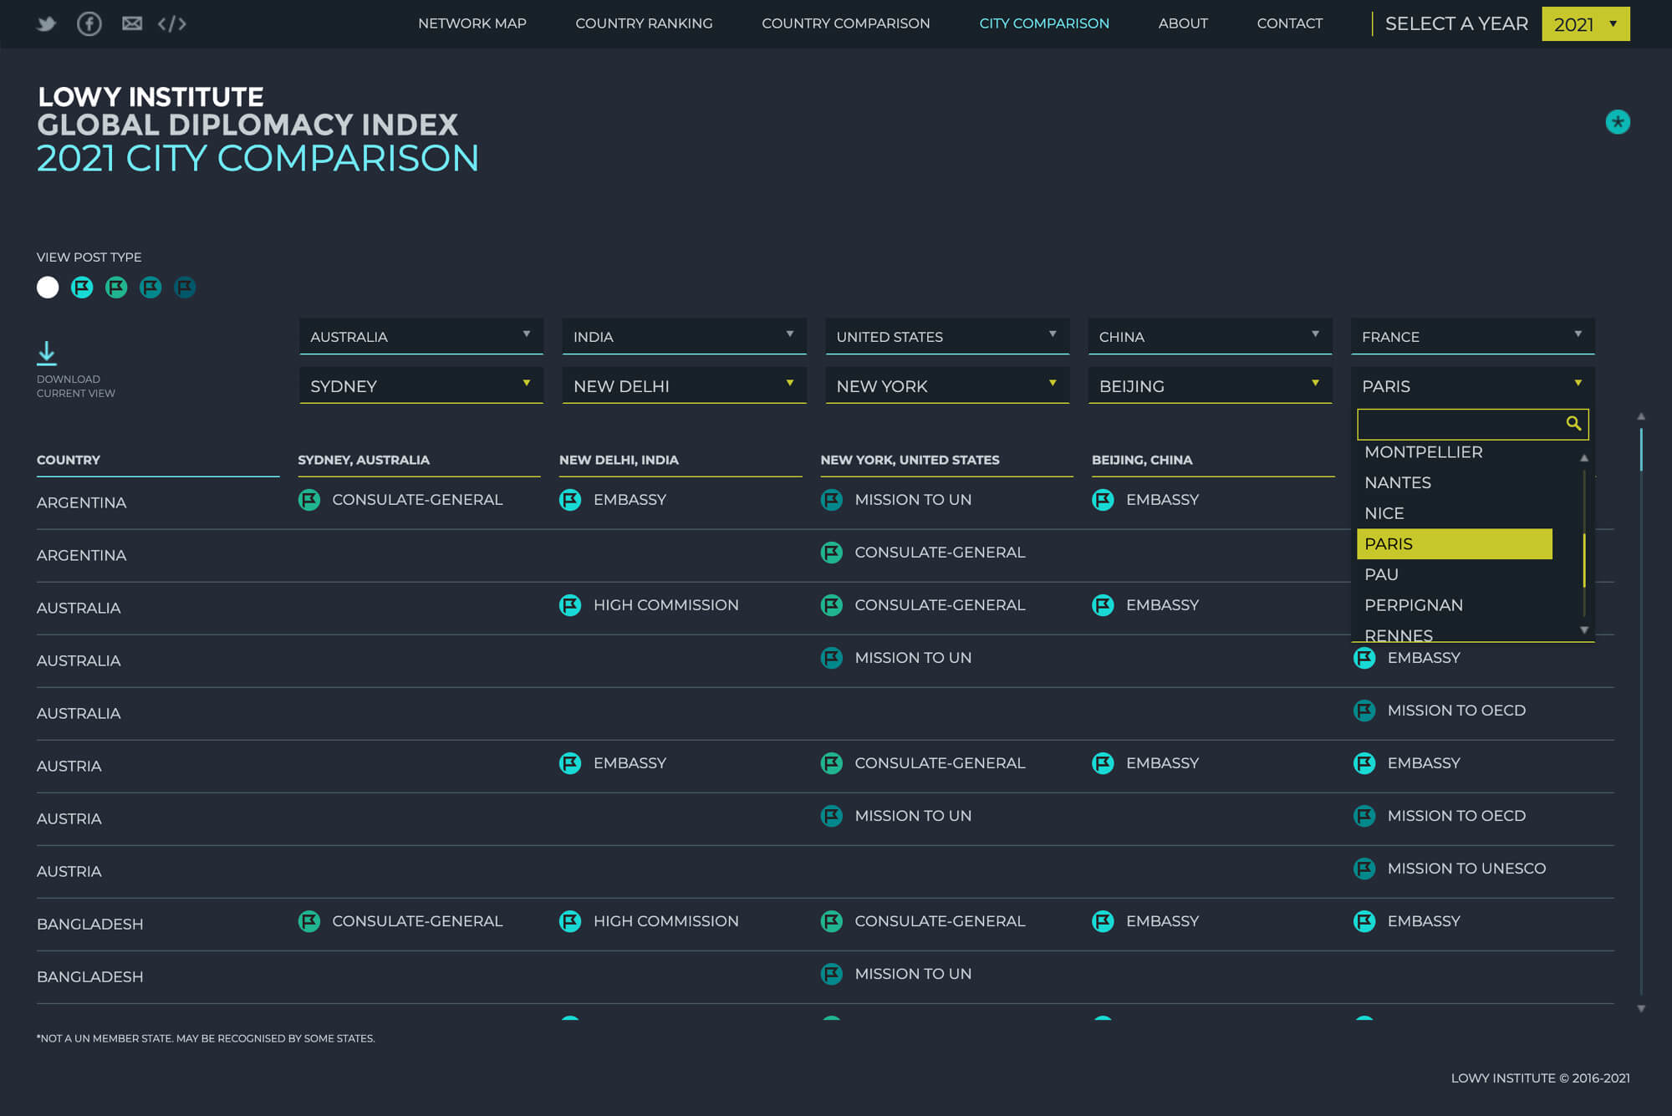
Task: Click the city list scroll-up arrow
Action: tap(1584, 458)
